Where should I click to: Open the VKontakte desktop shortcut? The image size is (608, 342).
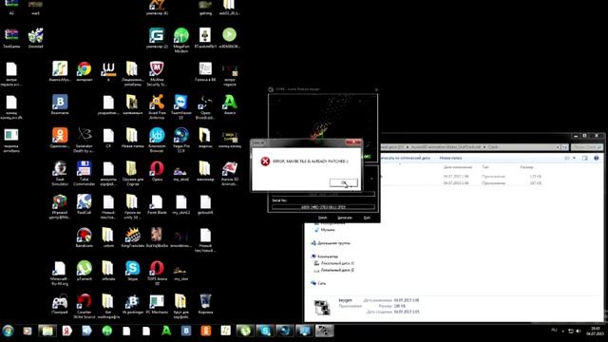click(60, 104)
